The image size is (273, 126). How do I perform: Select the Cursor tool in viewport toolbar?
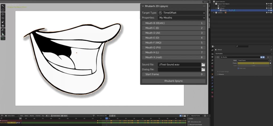click(3, 10)
